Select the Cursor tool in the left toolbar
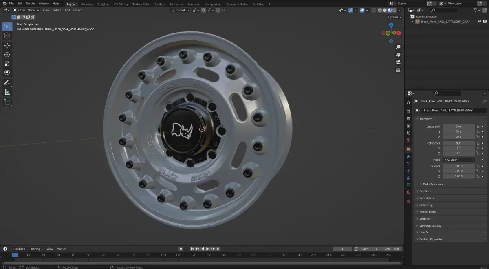This screenshot has width=489, height=269. [x=7, y=36]
